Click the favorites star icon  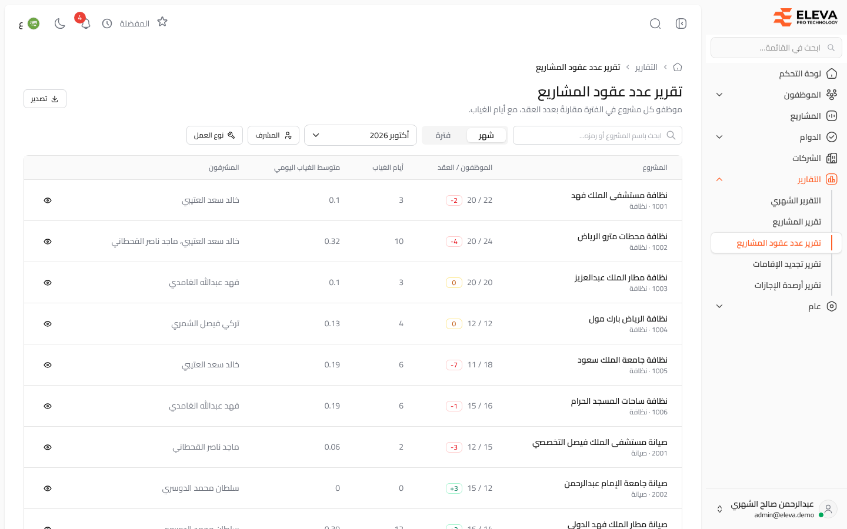pyautogui.click(x=162, y=22)
